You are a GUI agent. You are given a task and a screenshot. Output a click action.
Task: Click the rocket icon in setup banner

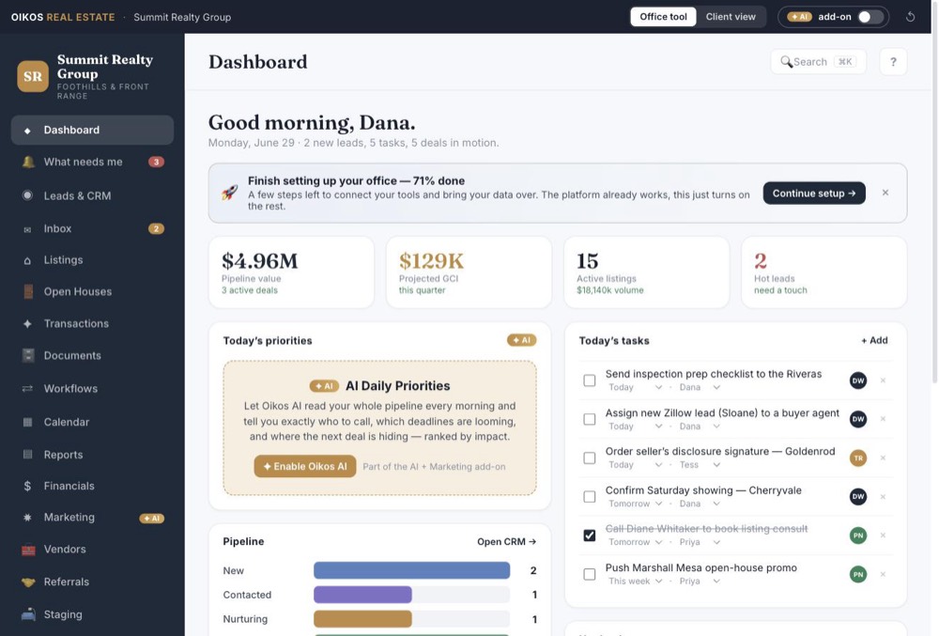(x=229, y=193)
